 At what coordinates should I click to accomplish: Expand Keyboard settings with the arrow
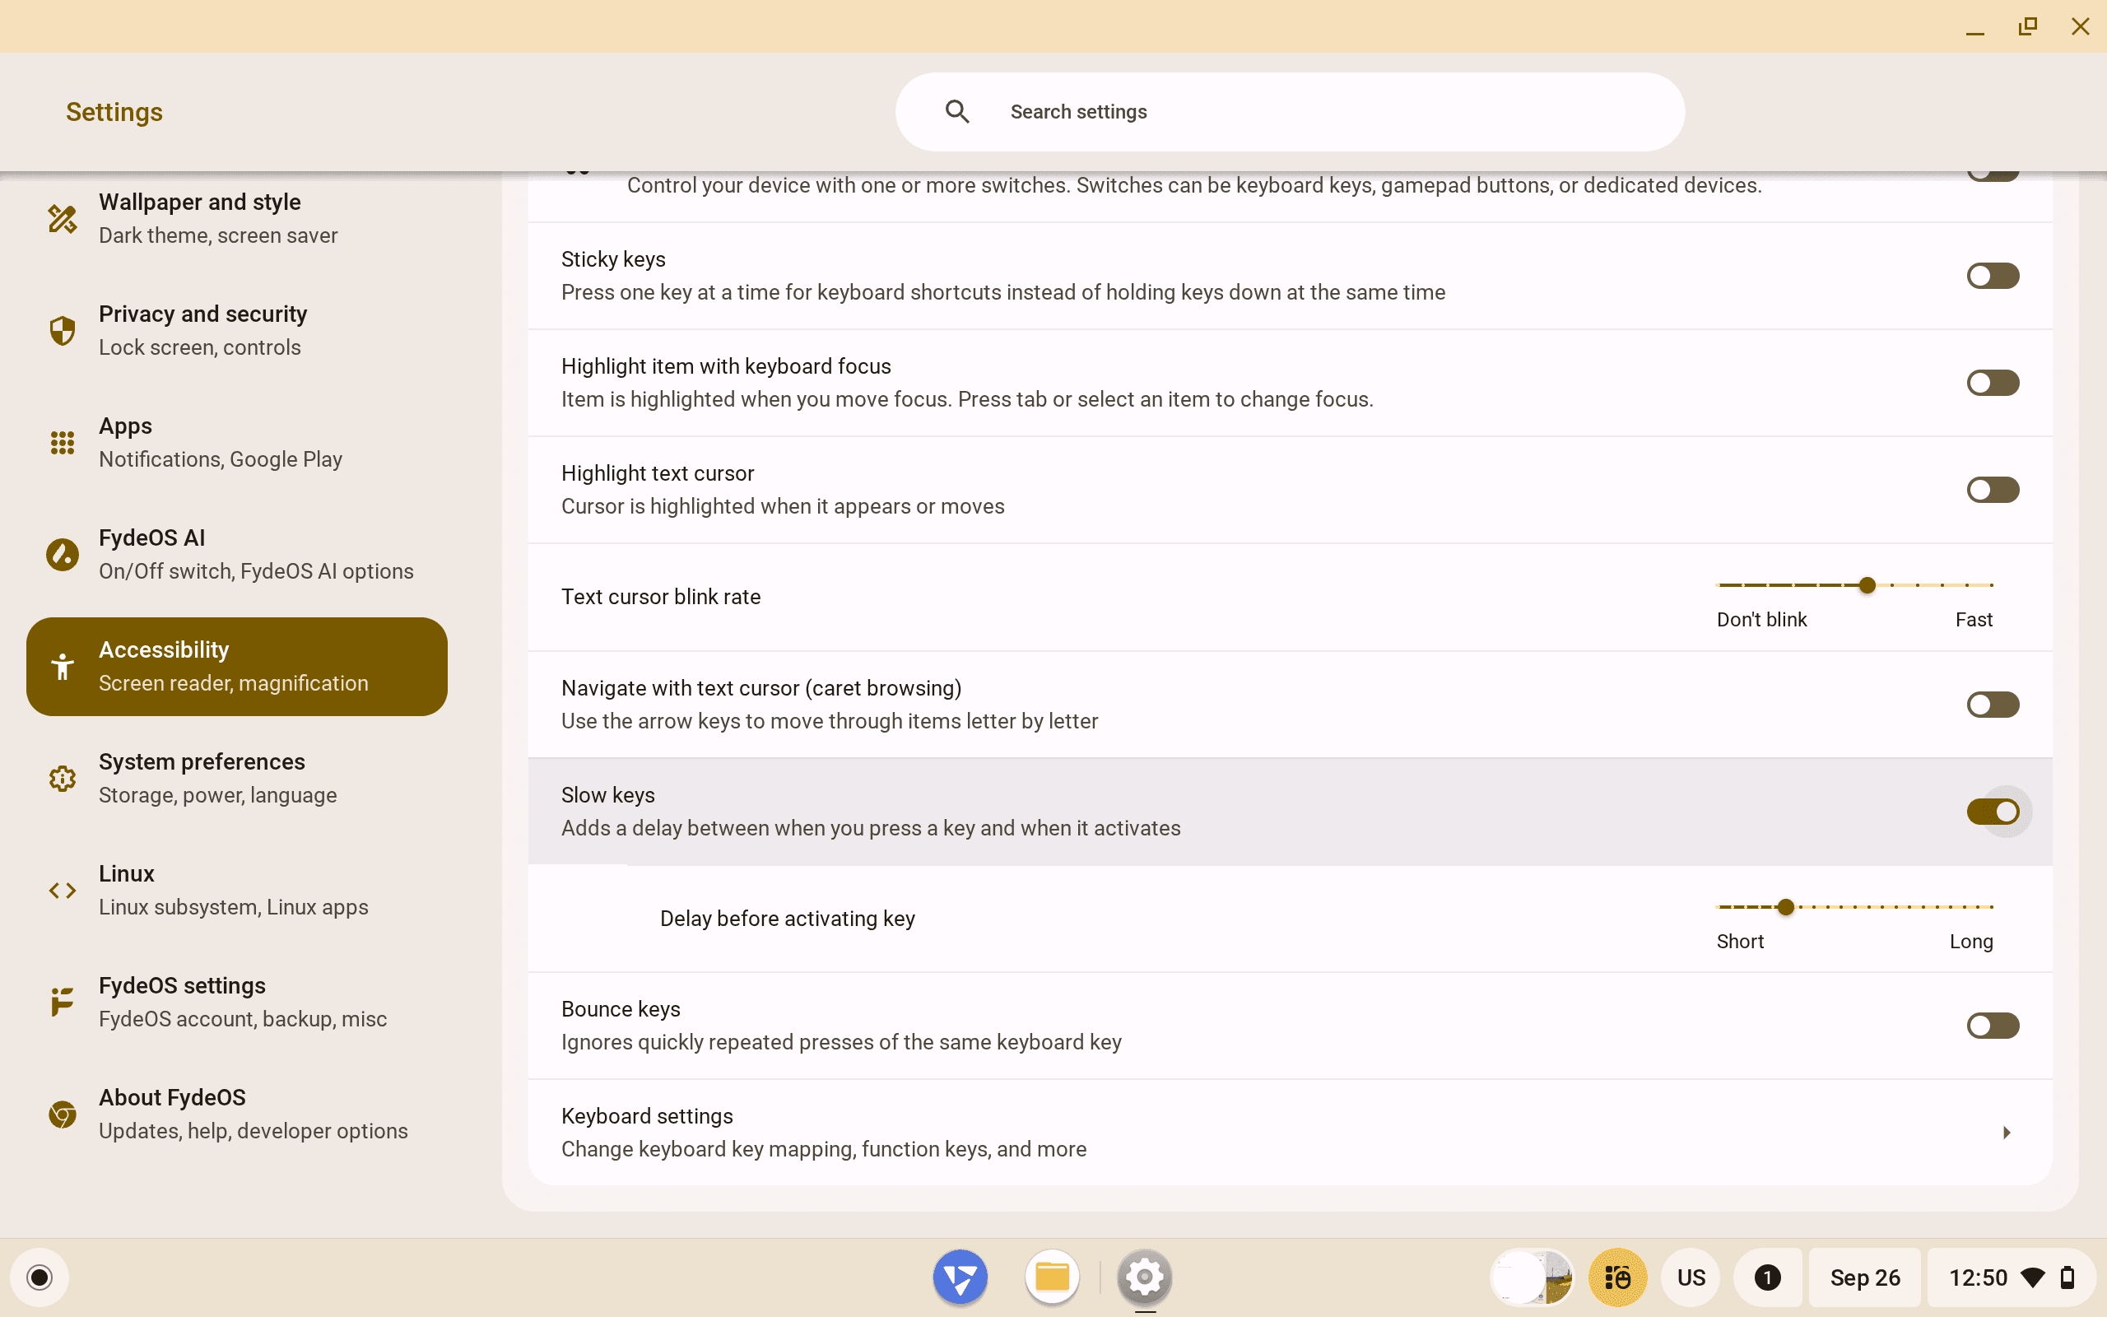pyautogui.click(x=2006, y=1133)
